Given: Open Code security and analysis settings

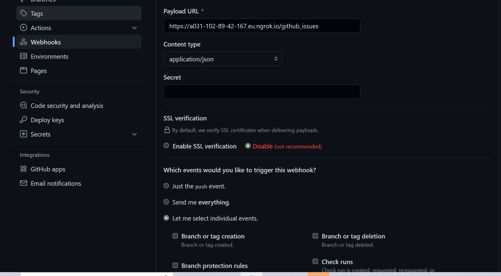Looking at the screenshot, I should point(67,105).
